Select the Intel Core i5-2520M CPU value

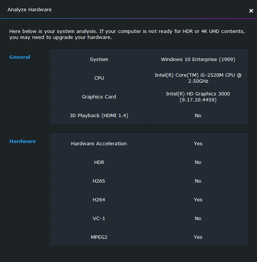[198, 78]
